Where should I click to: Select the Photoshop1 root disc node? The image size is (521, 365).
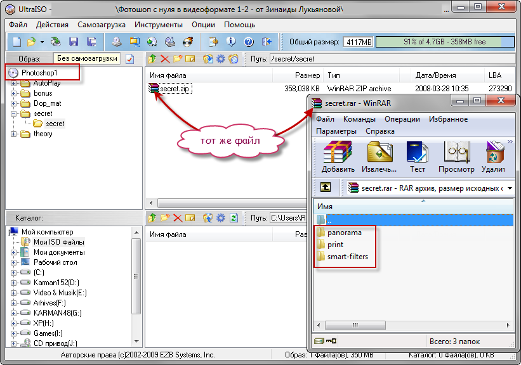[39, 73]
